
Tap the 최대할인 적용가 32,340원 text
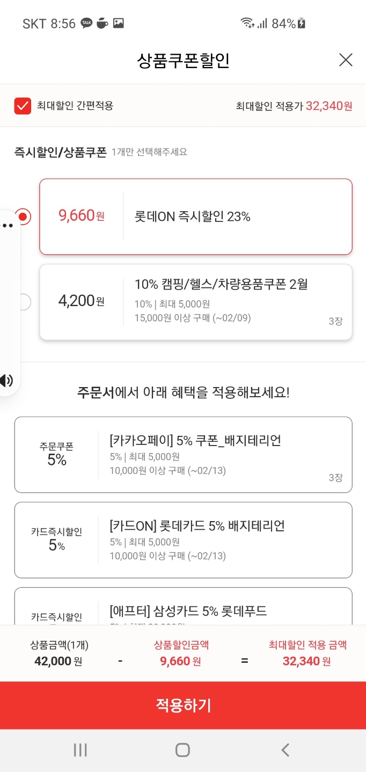pos(294,106)
